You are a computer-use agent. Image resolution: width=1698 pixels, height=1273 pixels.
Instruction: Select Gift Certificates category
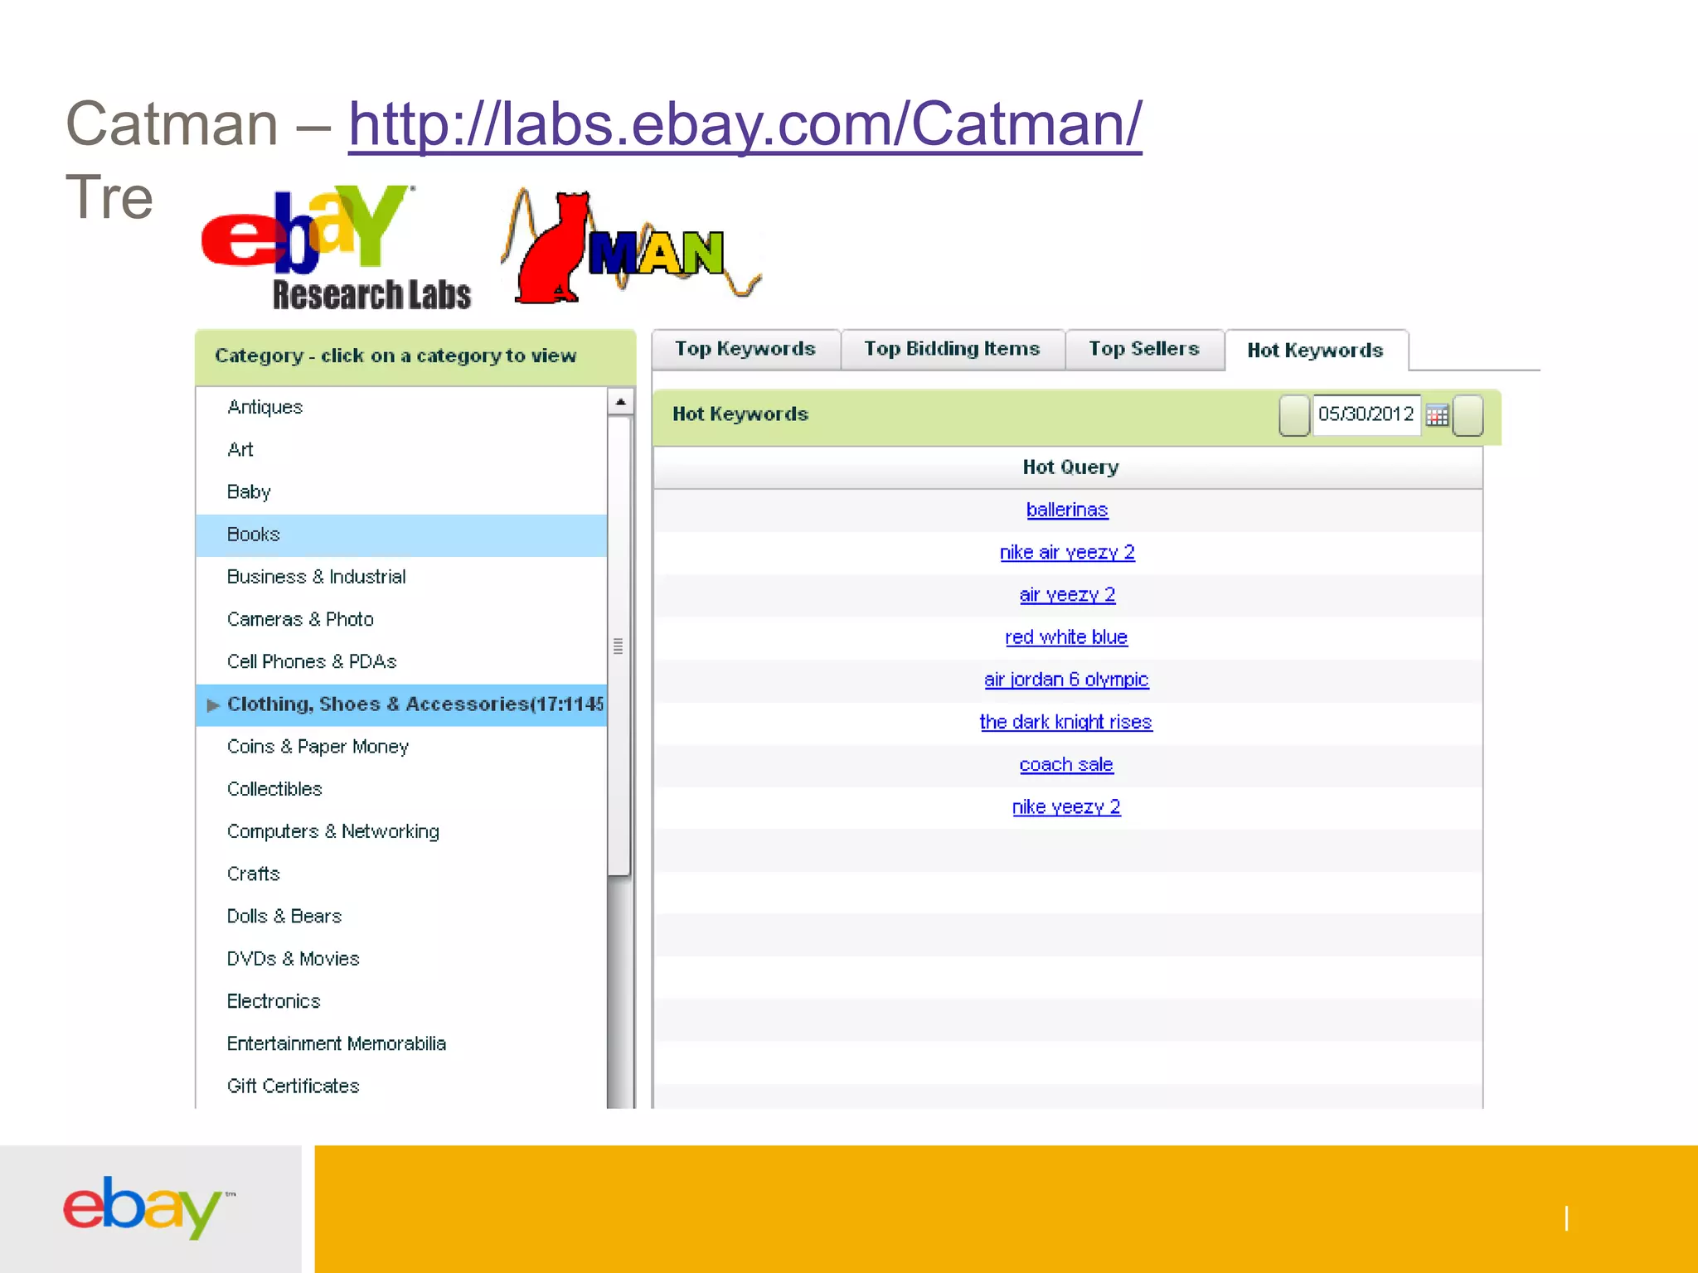click(x=401, y=1086)
